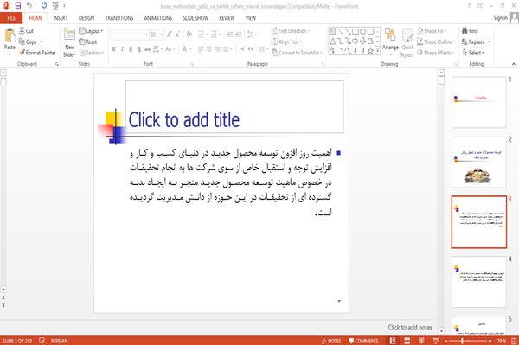Viewport: 519px width, 345px height.
Task: Collapse the ribbon with chevron
Action: point(514,64)
